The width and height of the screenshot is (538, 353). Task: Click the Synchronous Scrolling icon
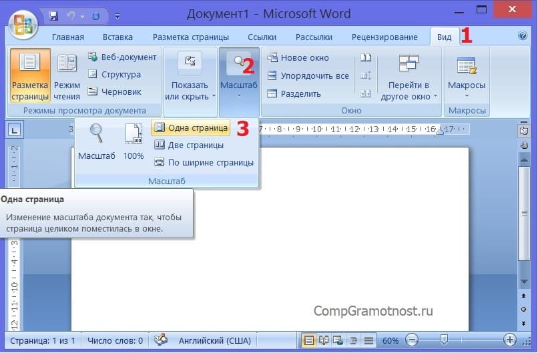[x=366, y=75]
